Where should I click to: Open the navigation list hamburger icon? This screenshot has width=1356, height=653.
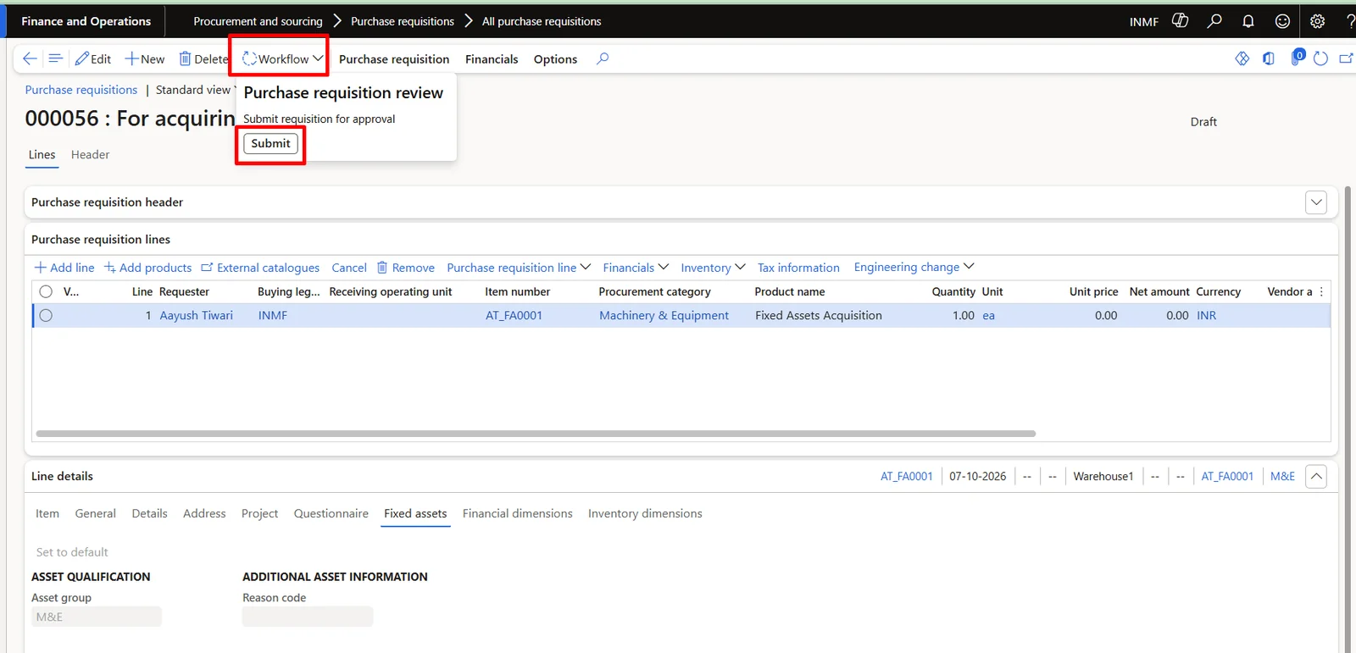pos(56,58)
